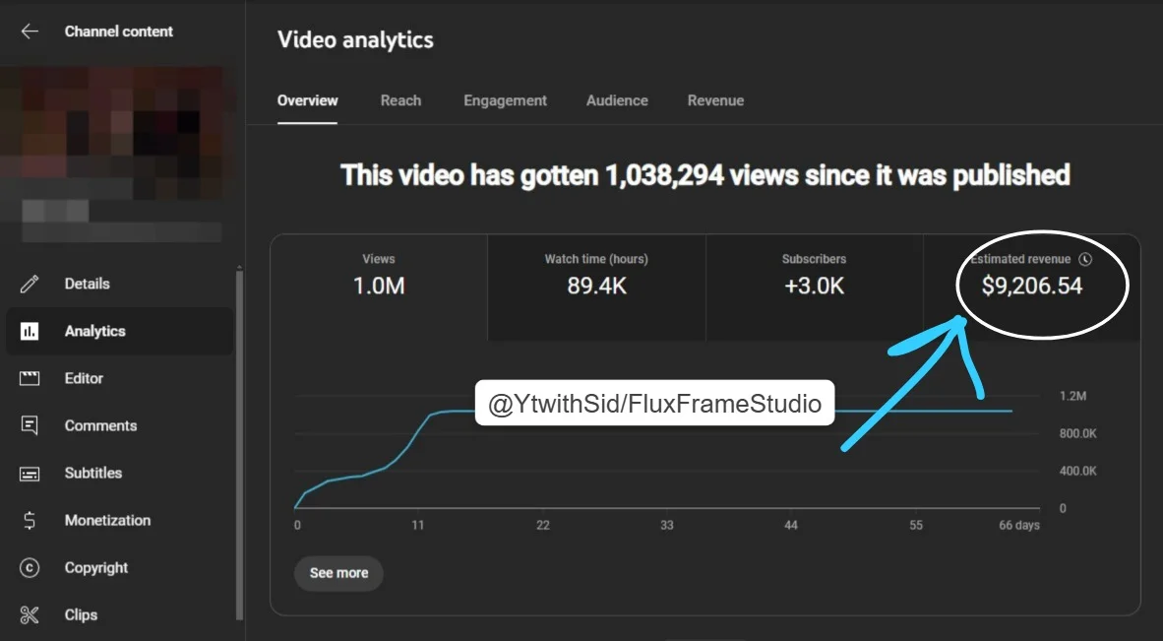
Task: Open the Monetization dollar icon
Action: coord(30,520)
